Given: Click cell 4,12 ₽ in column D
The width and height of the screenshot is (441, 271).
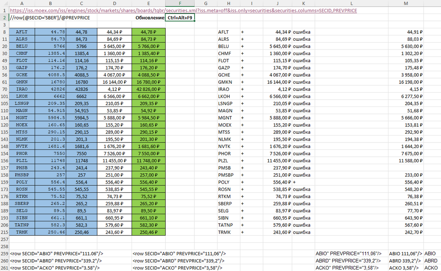Looking at the screenshot, I should [115, 90].
